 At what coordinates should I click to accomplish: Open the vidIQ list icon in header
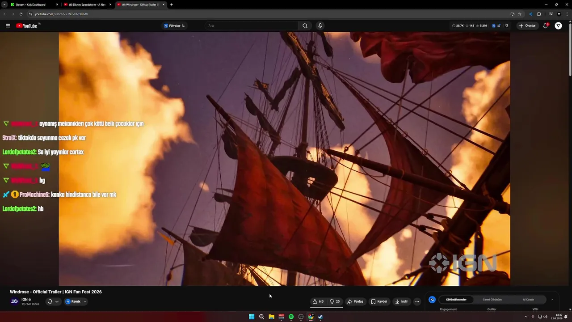coord(499,26)
